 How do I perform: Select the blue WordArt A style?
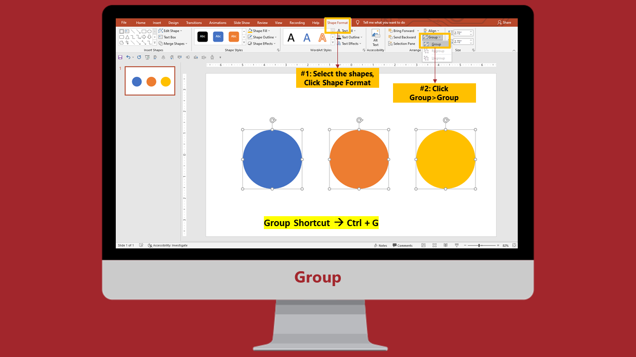(307, 38)
